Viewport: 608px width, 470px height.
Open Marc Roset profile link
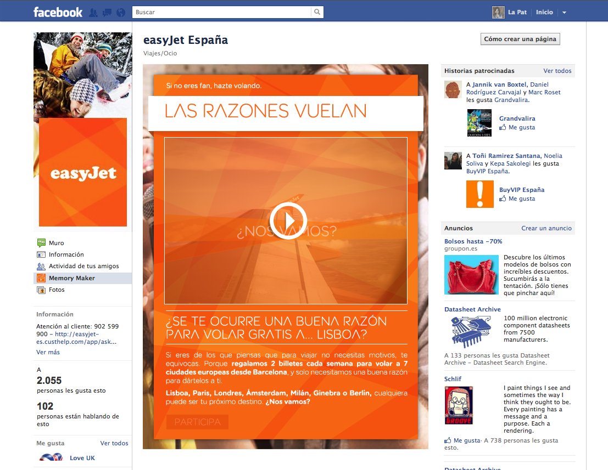[544, 92]
